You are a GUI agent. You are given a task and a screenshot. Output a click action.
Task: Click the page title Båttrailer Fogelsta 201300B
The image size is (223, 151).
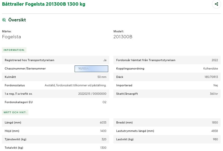pos(44,4)
